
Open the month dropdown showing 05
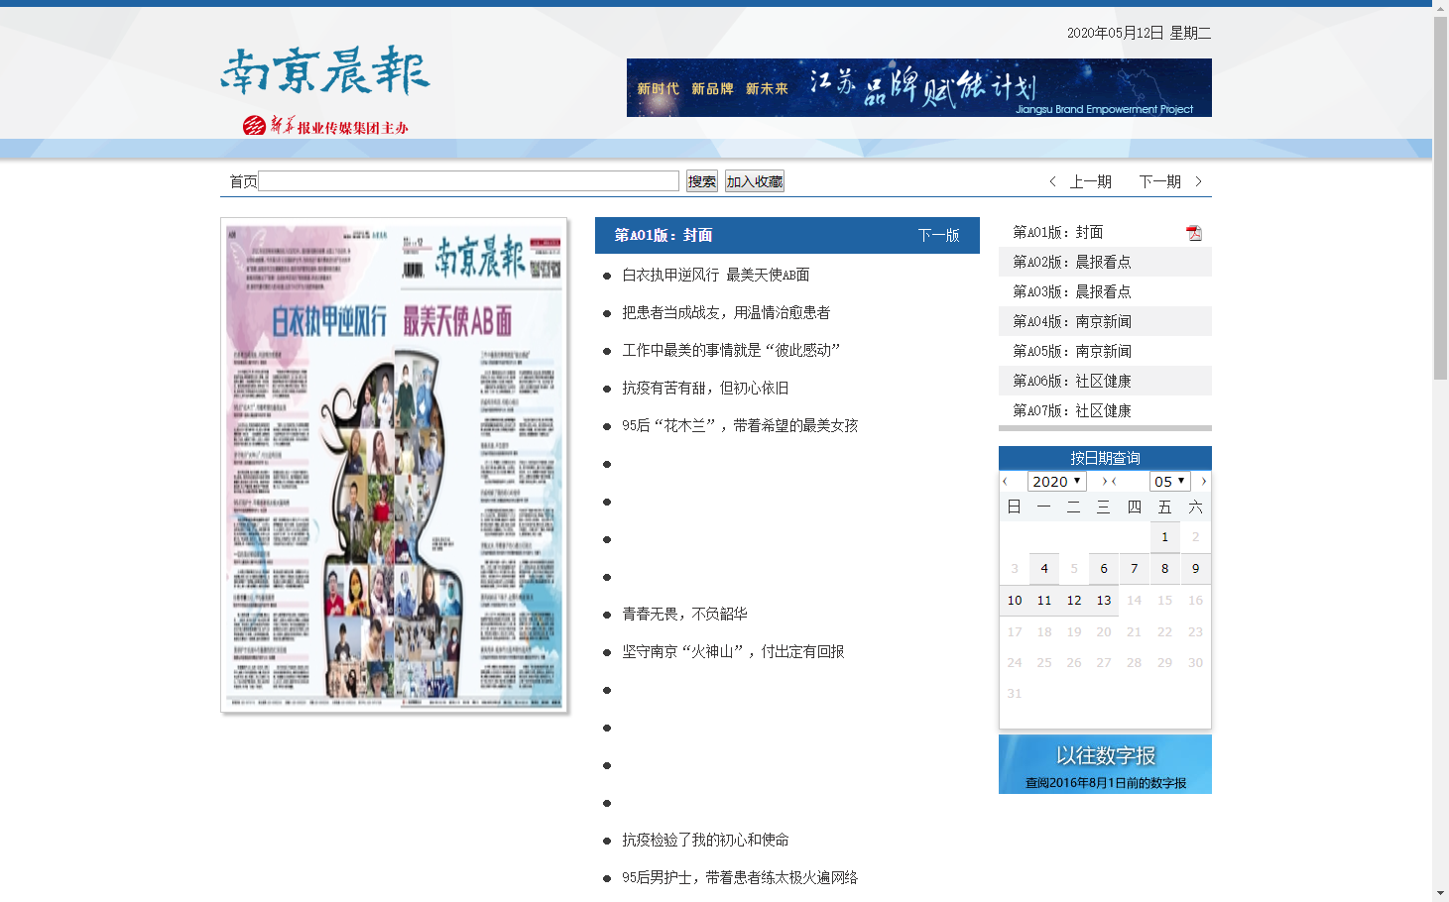click(1169, 481)
